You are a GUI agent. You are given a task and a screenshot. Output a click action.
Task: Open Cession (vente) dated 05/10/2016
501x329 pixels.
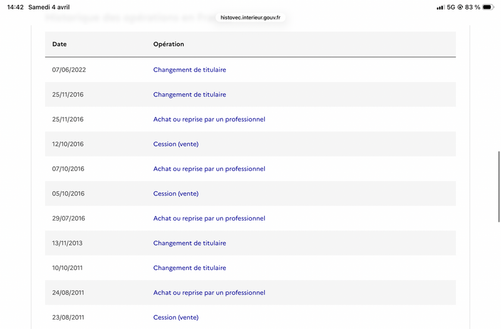[x=175, y=194]
